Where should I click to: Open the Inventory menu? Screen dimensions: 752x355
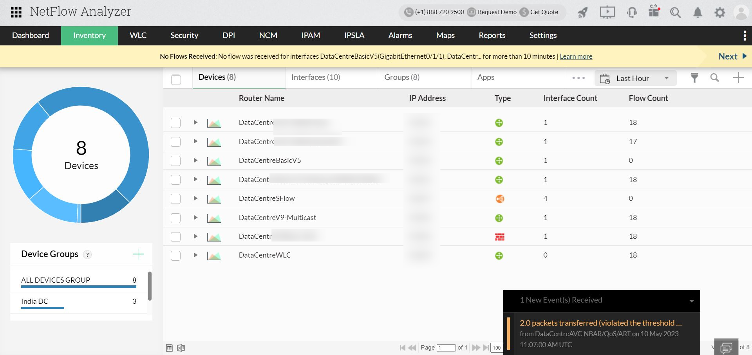pyautogui.click(x=89, y=36)
